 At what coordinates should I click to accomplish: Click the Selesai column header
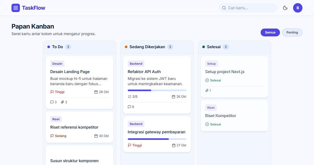tap(234, 47)
